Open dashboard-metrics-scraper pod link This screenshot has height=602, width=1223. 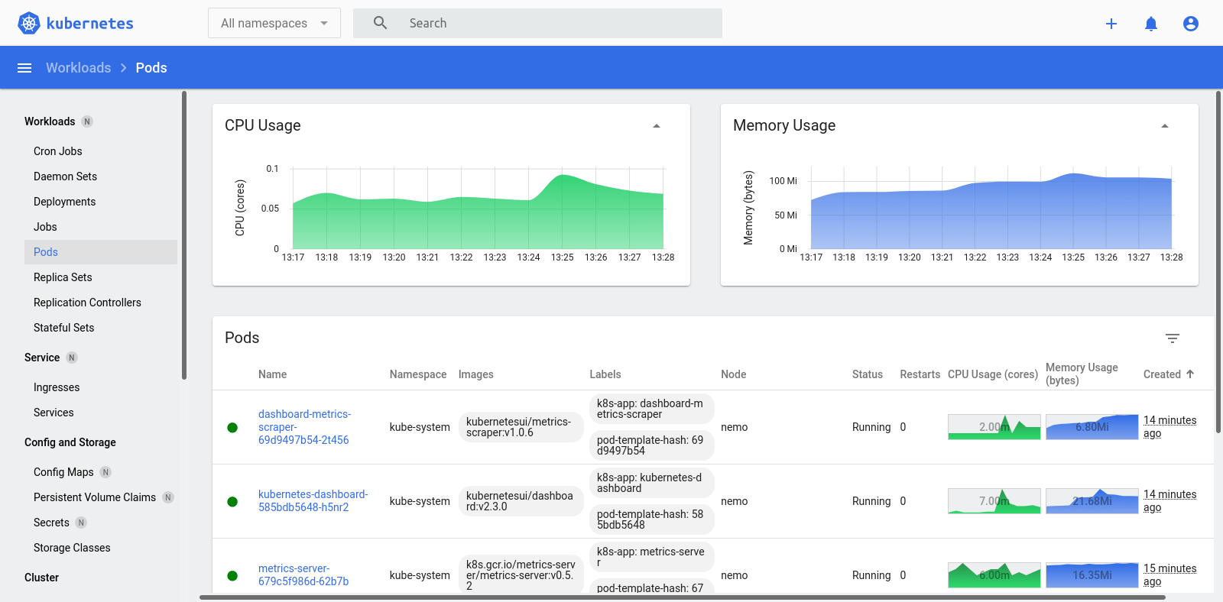pos(305,427)
